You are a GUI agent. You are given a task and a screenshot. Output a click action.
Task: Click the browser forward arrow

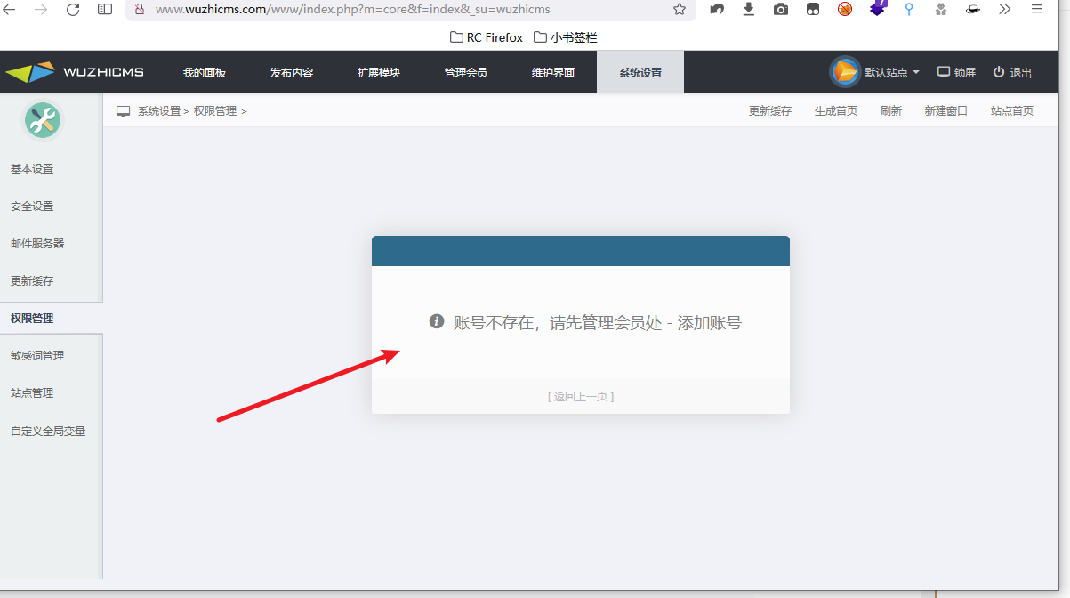41,9
